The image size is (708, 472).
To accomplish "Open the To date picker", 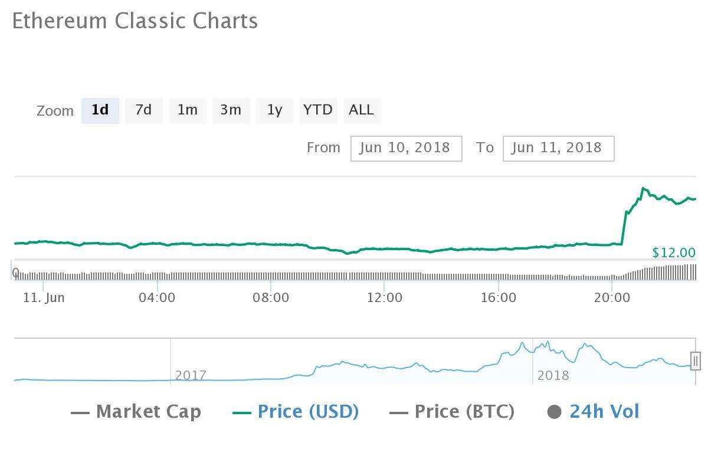I will (558, 148).
